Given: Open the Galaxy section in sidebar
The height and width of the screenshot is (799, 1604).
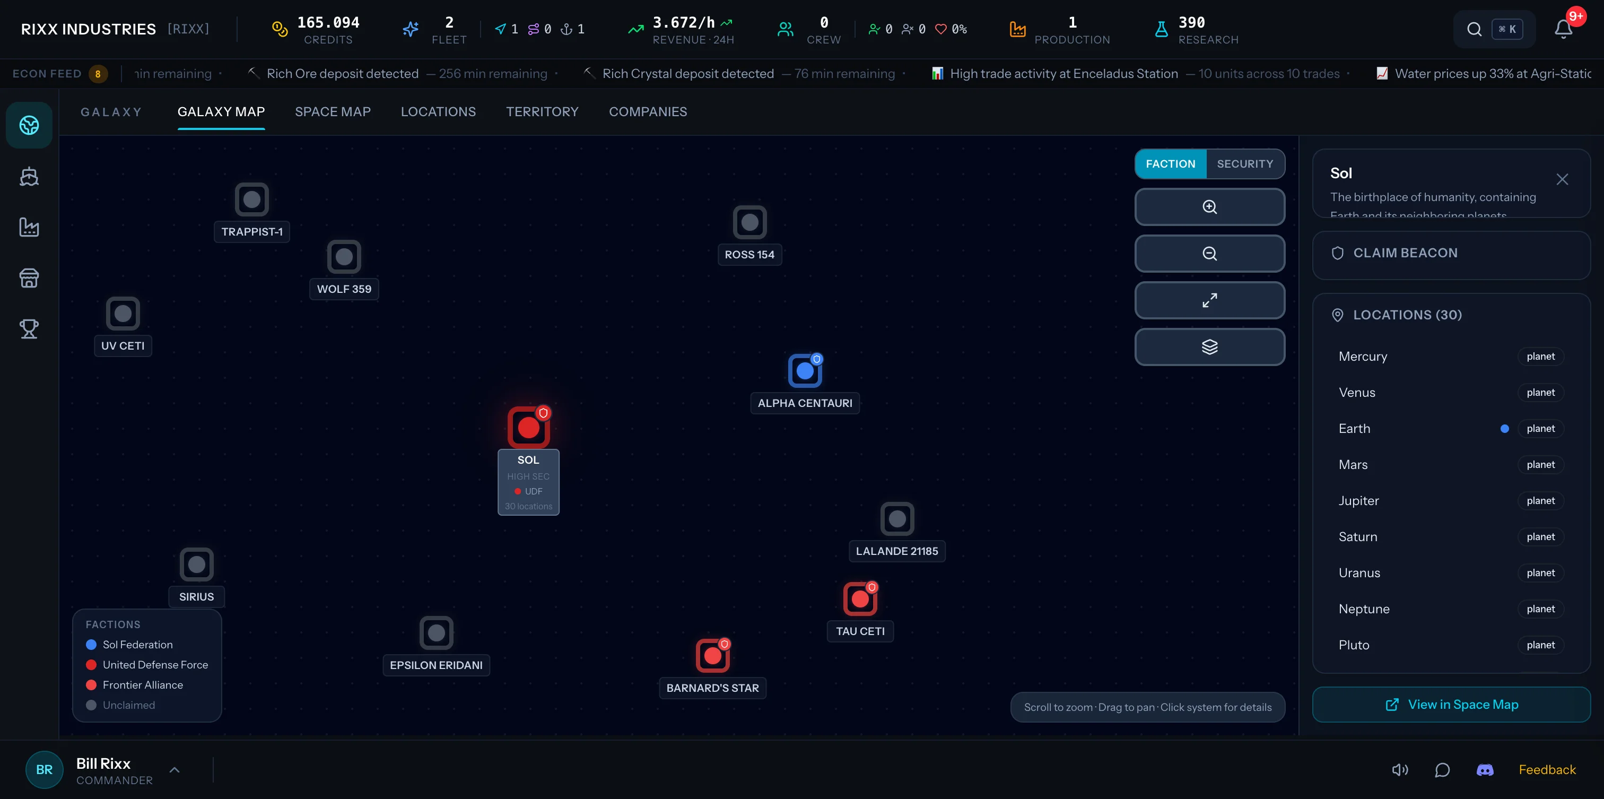Looking at the screenshot, I should tap(29, 125).
